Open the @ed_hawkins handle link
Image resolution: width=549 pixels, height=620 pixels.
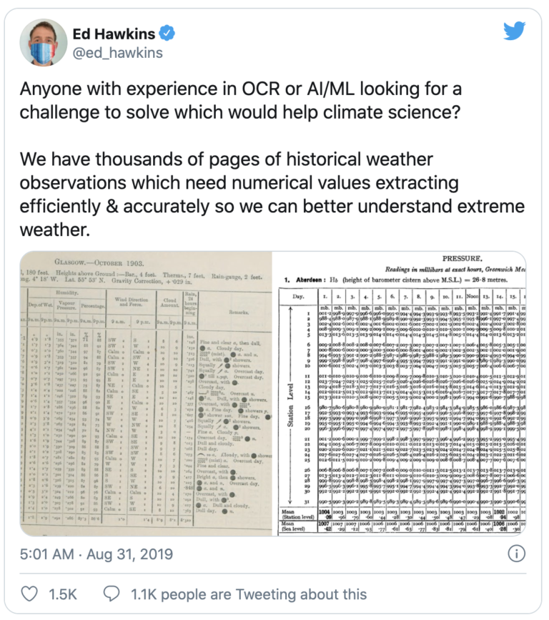pos(118,53)
